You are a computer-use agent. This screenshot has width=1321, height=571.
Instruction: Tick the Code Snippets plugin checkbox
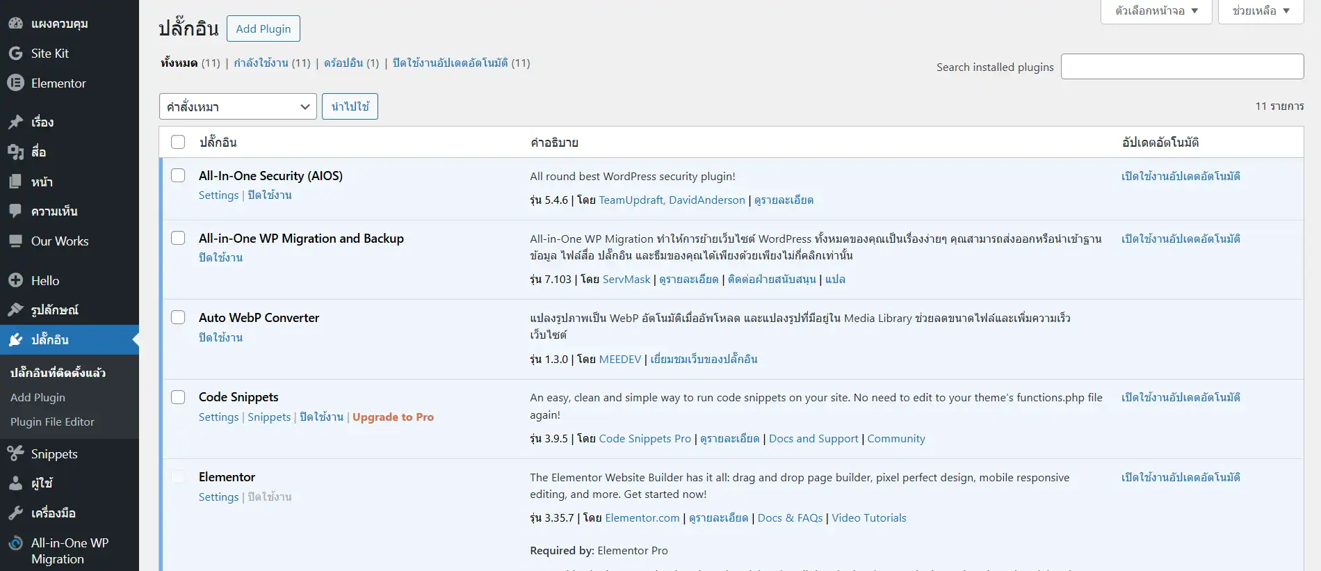point(178,396)
